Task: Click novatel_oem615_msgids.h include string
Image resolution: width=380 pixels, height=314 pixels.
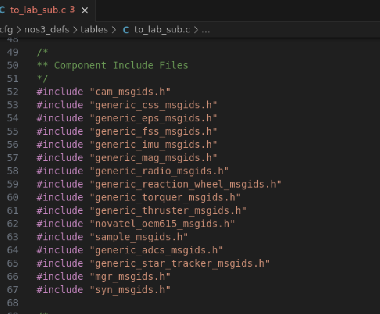Action: (162, 224)
